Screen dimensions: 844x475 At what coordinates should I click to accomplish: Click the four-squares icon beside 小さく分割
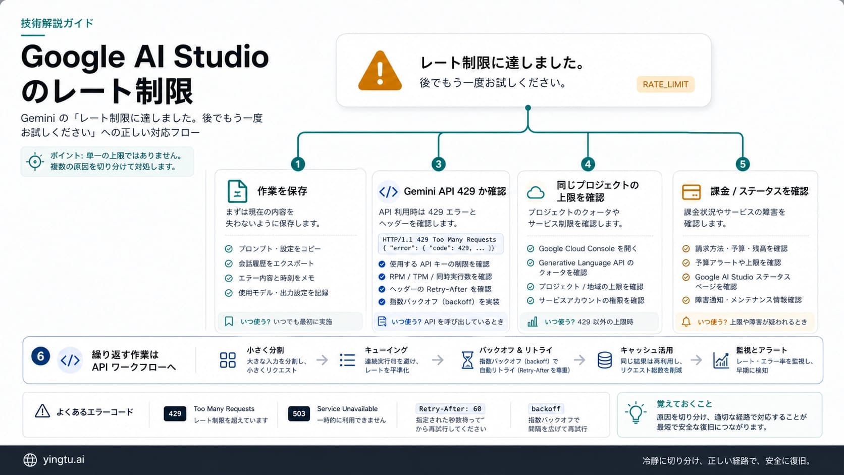[228, 360]
